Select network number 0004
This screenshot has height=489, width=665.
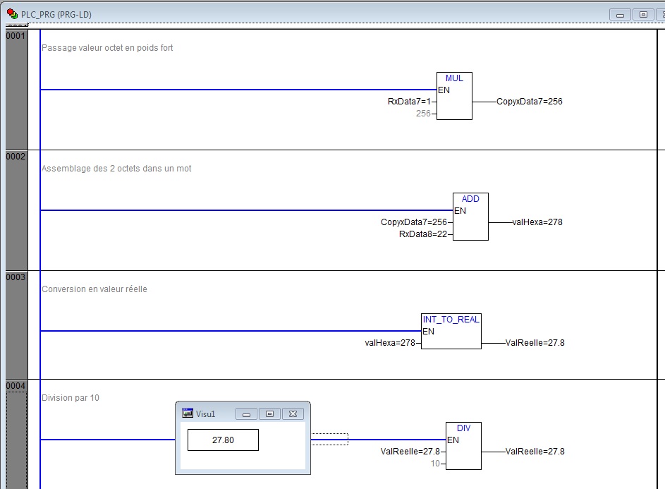[16, 385]
